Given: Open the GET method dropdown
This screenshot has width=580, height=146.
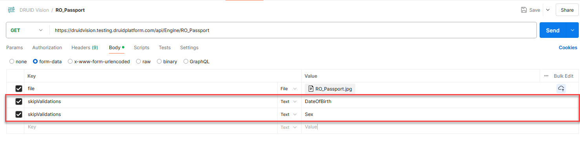Looking at the screenshot, I should point(27,30).
